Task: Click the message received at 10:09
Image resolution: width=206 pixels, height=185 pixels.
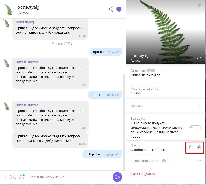Action: (x=50, y=140)
